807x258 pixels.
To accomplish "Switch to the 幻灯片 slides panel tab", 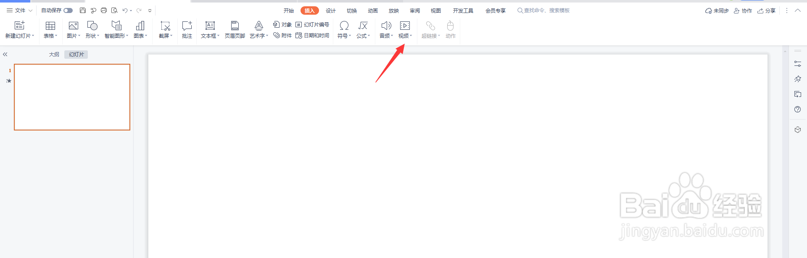I will pyautogui.click(x=76, y=54).
